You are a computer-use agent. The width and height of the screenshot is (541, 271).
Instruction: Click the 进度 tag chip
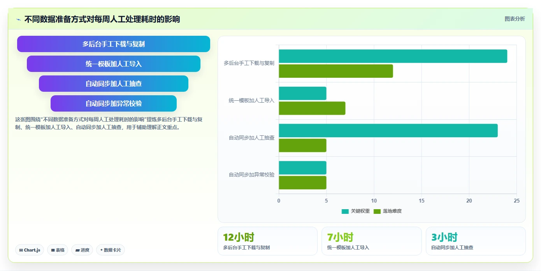coord(82,250)
